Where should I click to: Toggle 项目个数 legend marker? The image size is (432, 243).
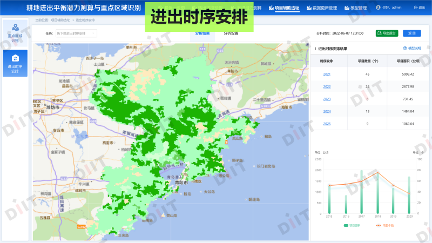coord(379,225)
